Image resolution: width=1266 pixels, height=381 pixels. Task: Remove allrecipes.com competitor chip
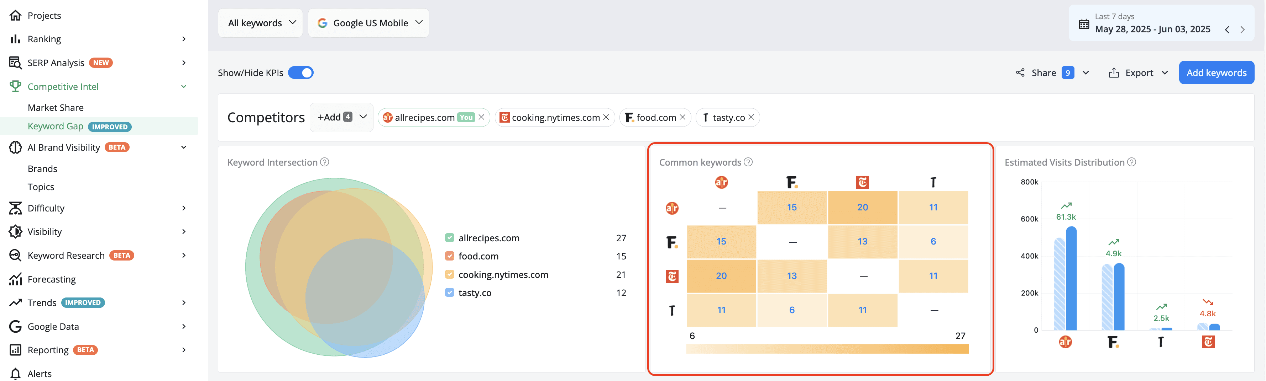coord(482,117)
